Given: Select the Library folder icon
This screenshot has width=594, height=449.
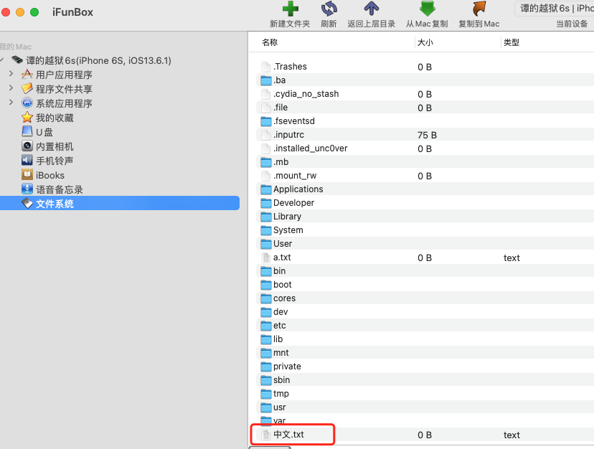Looking at the screenshot, I should point(266,217).
